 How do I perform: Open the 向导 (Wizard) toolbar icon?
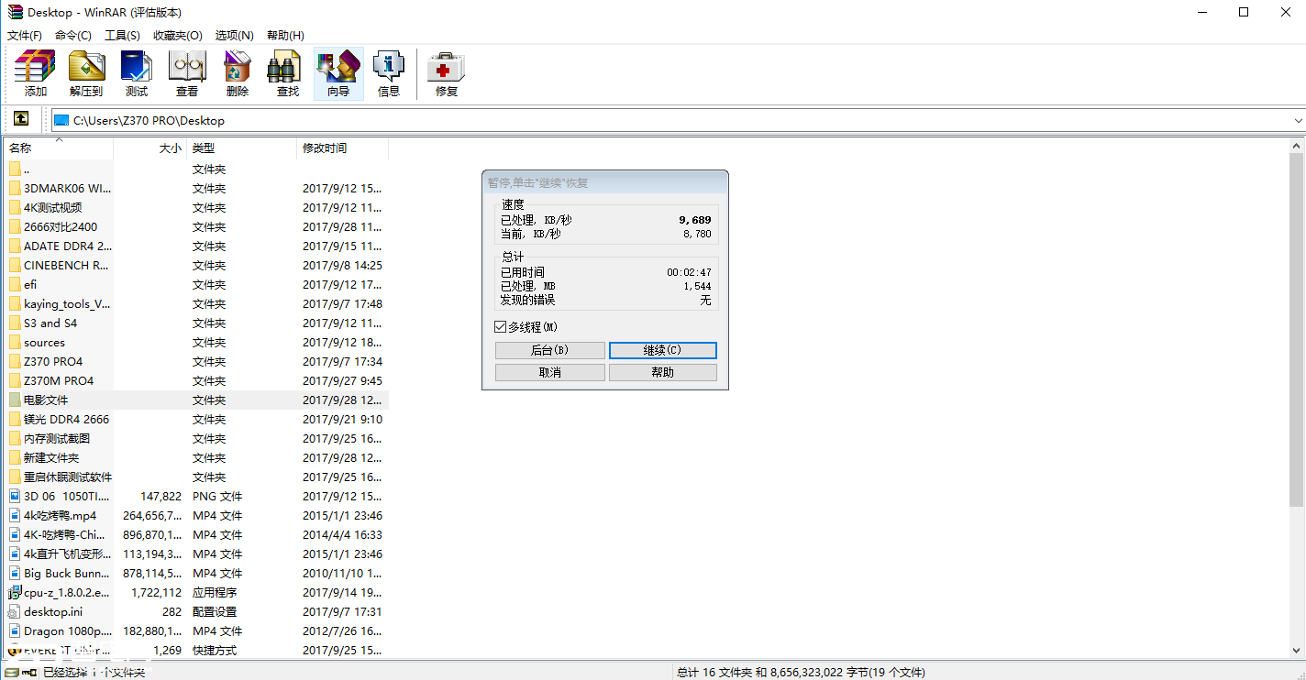(338, 73)
